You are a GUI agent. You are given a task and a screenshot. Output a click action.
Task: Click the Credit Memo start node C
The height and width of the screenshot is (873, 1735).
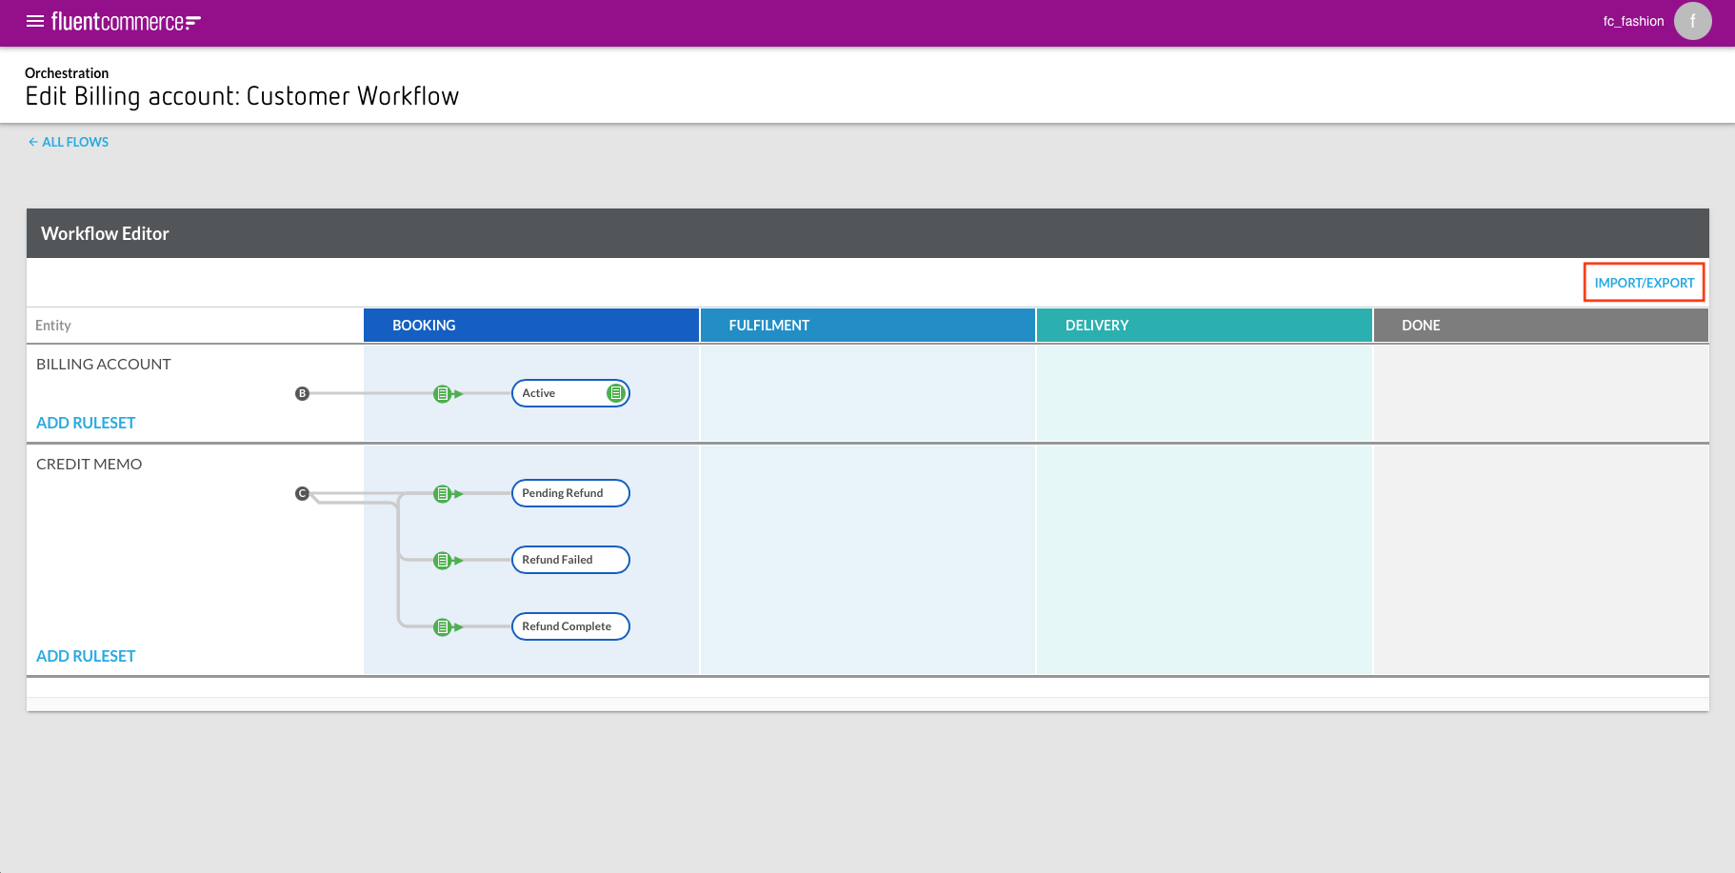302,493
